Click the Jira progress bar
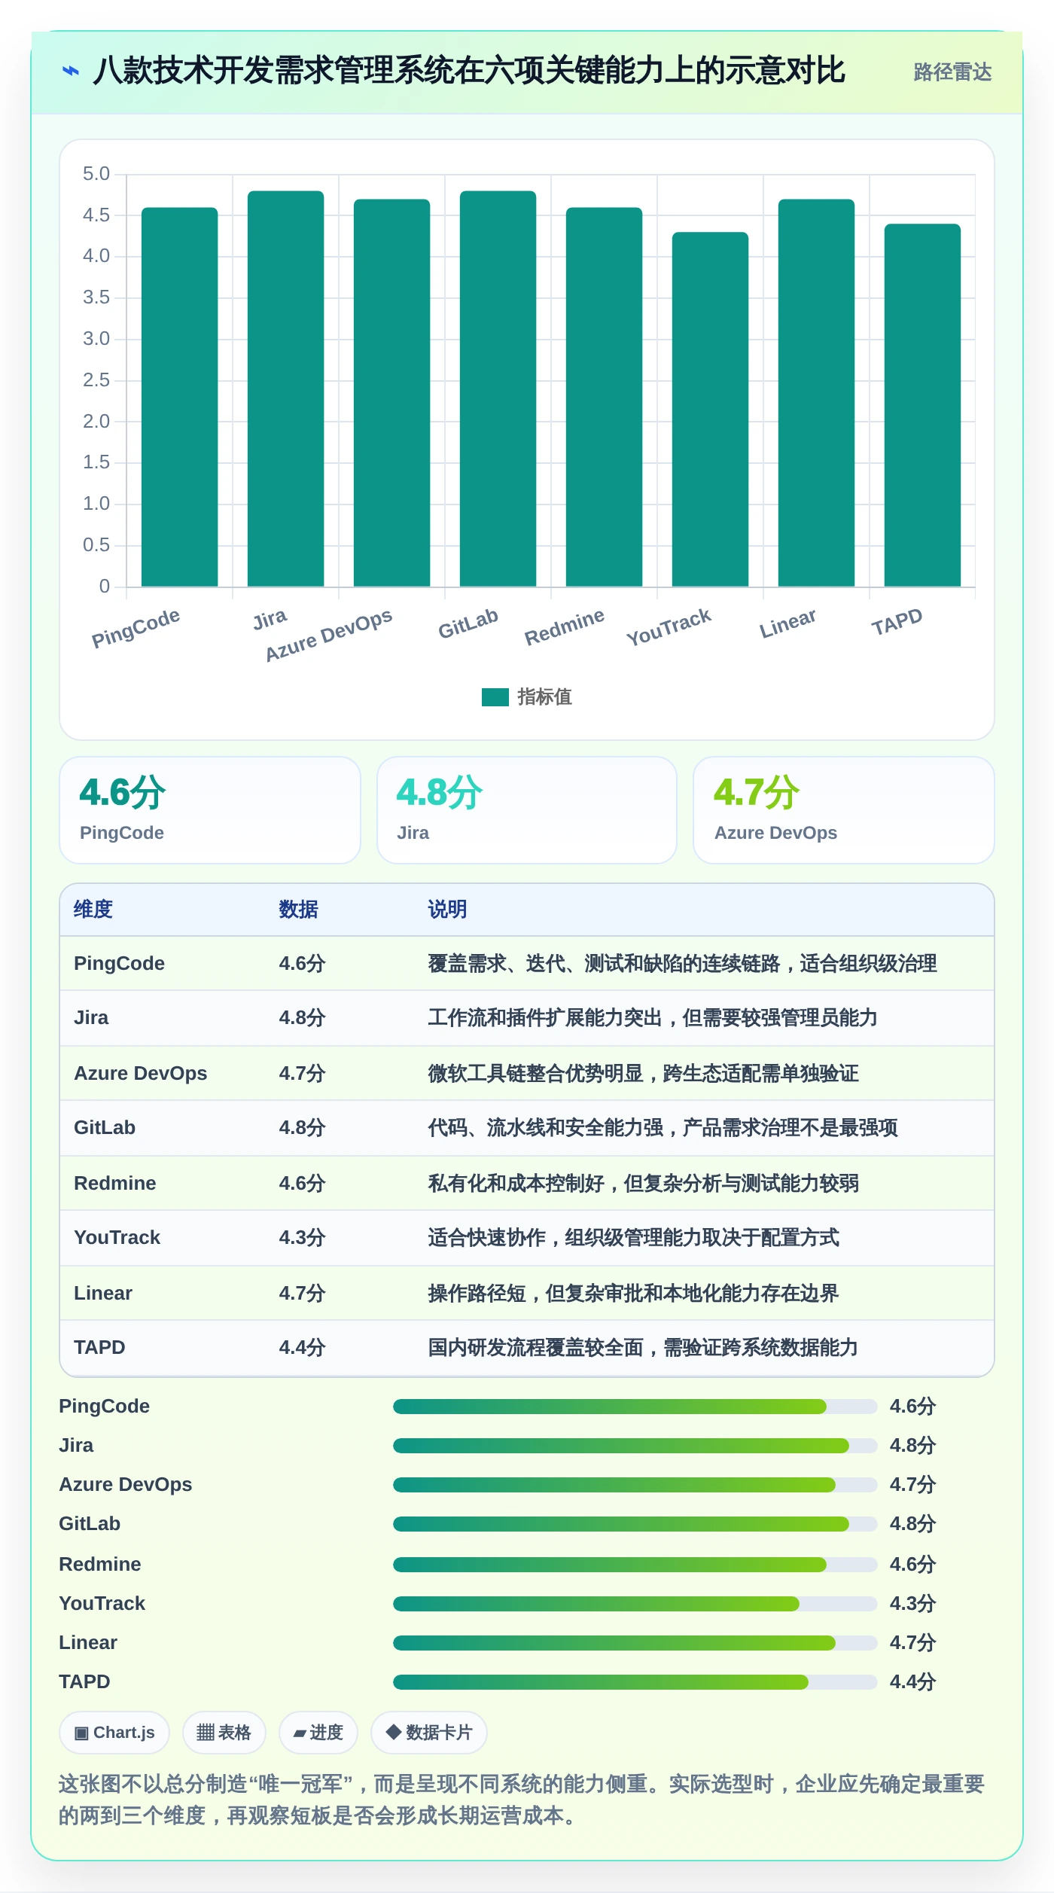The width and height of the screenshot is (1054, 1893). (x=635, y=1446)
